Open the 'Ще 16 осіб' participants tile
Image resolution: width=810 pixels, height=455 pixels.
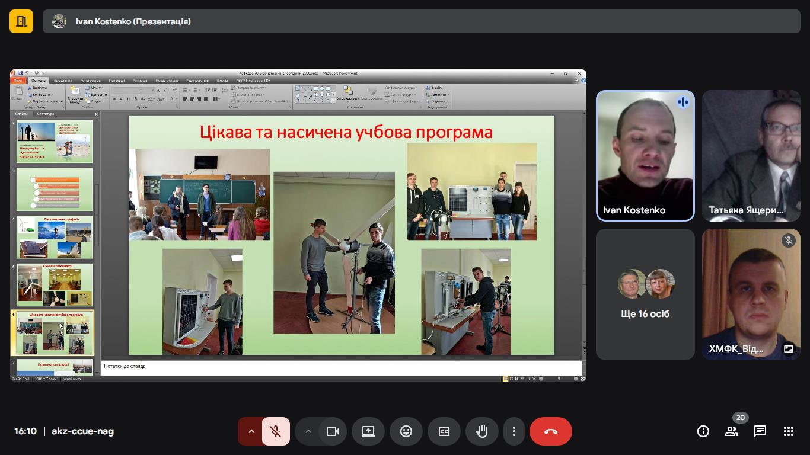(645, 294)
